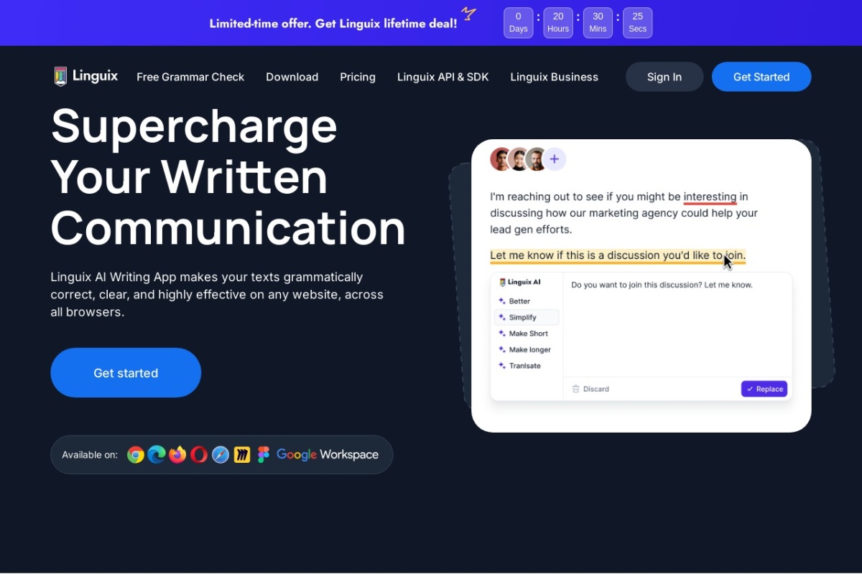The image size is (862, 574).
Task: Open the Free Grammar Check page
Action: click(190, 77)
